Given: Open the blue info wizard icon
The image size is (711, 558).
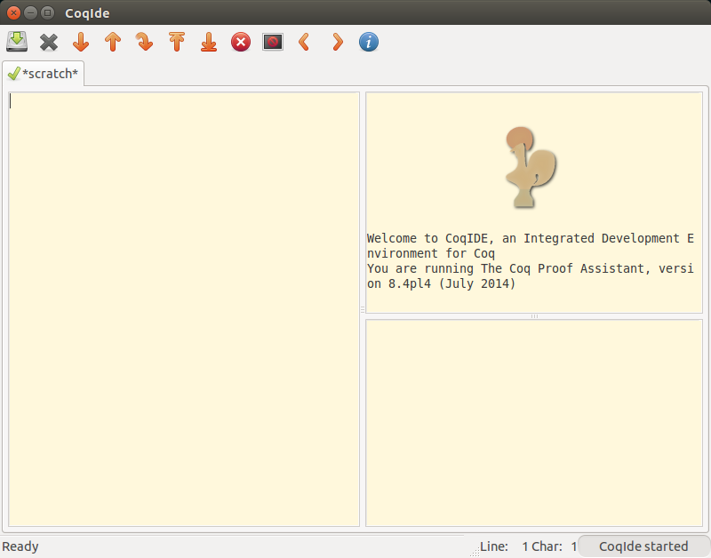Looking at the screenshot, I should click(x=369, y=42).
